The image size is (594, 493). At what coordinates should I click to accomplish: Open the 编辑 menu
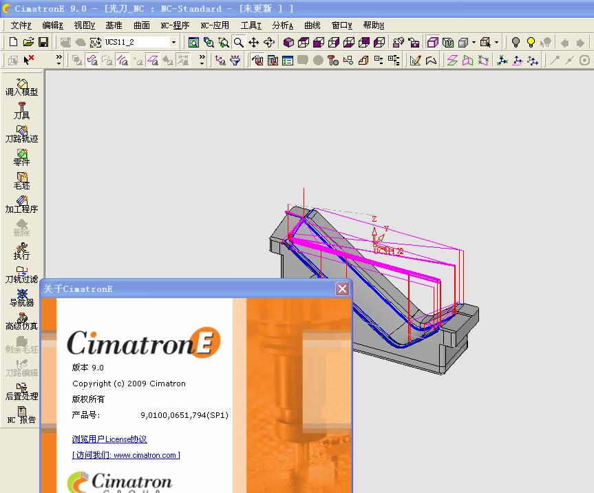pyautogui.click(x=53, y=25)
